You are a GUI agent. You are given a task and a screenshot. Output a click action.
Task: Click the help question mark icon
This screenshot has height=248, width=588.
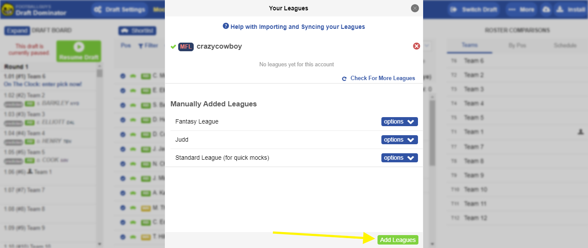[x=226, y=26]
